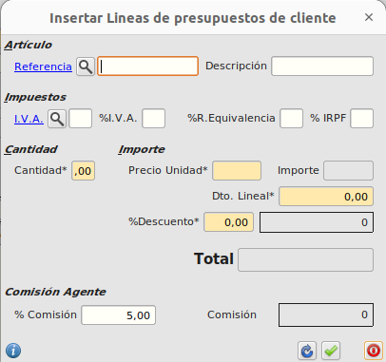The width and height of the screenshot is (386, 362).
Task: Click the Comisión Agente heading
Action: (x=55, y=292)
